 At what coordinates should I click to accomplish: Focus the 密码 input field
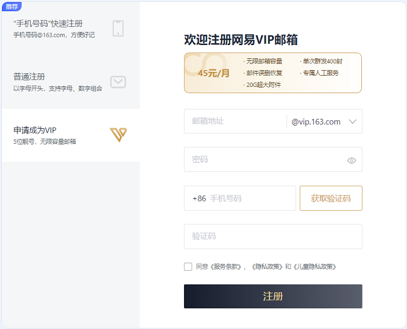point(273,159)
